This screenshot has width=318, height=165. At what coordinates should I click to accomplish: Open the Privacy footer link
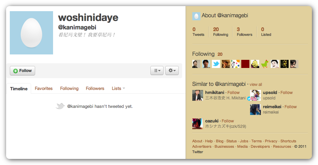click(x=271, y=141)
